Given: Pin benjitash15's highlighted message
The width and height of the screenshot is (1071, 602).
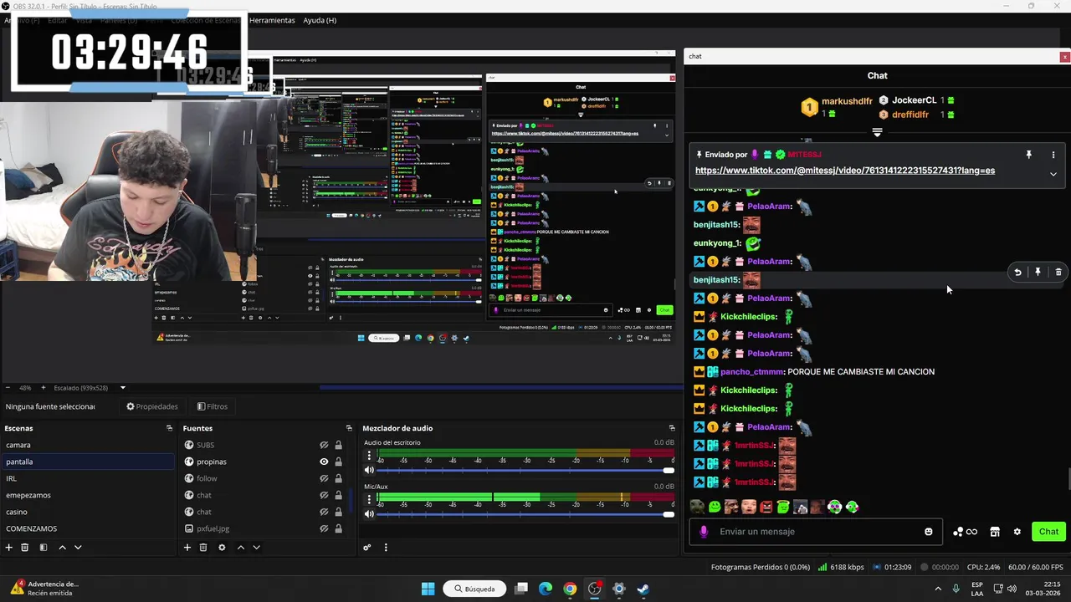Looking at the screenshot, I should pos(1038,272).
